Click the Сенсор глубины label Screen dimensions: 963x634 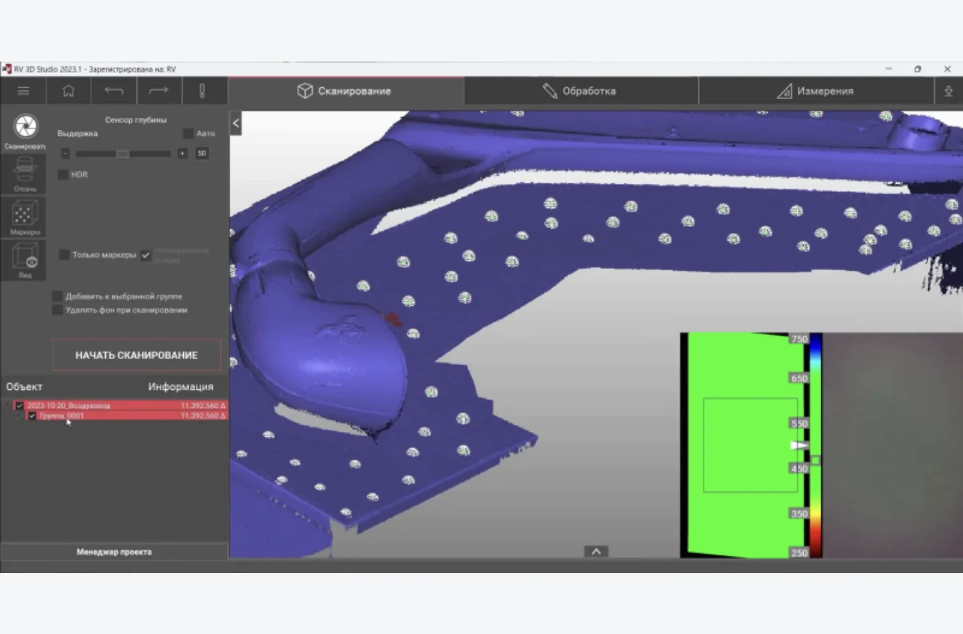pos(136,120)
